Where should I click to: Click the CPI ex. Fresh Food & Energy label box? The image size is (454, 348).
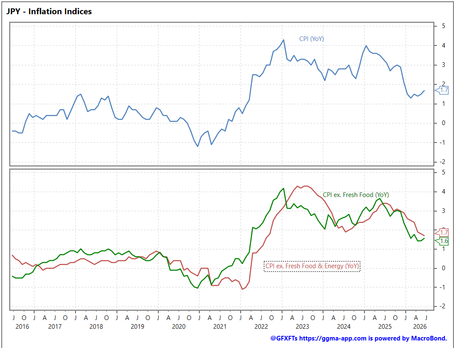(312, 266)
